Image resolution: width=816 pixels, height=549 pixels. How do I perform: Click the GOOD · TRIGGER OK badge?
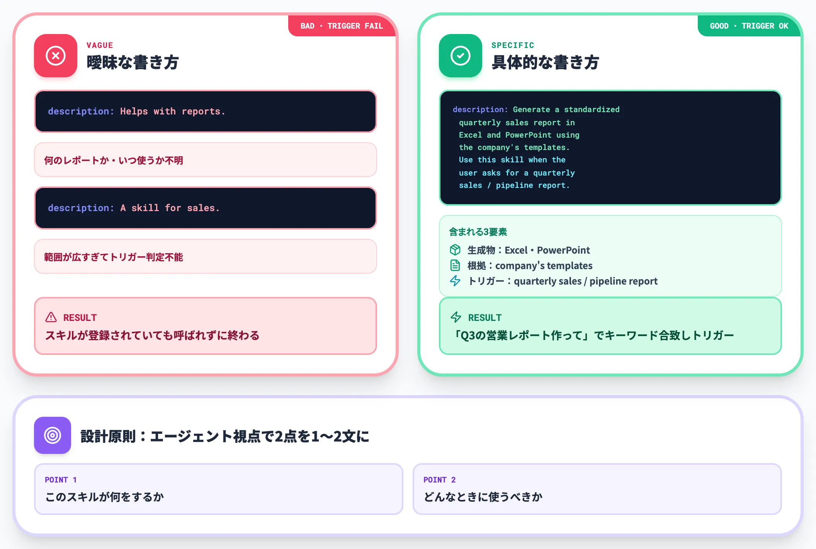749,26
